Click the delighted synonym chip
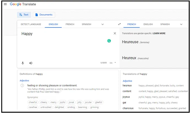The height and width of the screenshot is (113, 190). (x=59, y=107)
